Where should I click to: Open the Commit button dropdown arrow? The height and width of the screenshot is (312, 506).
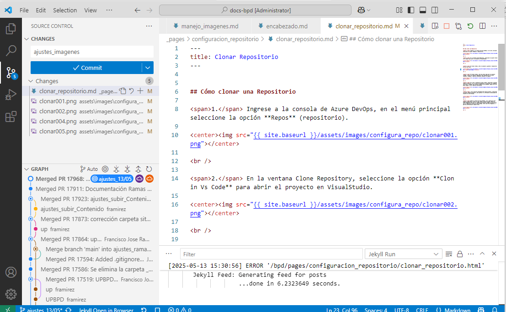[x=147, y=68]
